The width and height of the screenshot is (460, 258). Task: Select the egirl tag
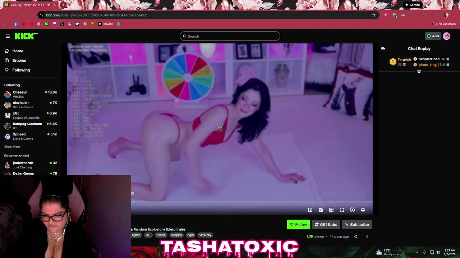coord(190,235)
